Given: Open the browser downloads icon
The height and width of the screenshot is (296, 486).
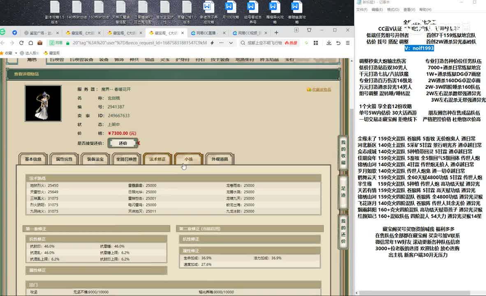Looking at the screenshot, I should 329,43.
